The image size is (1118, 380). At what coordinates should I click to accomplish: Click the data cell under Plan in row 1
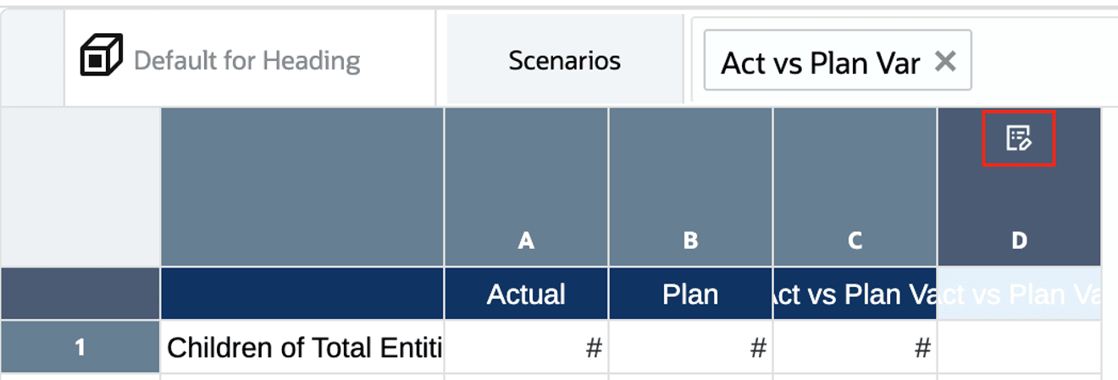(x=690, y=347)
